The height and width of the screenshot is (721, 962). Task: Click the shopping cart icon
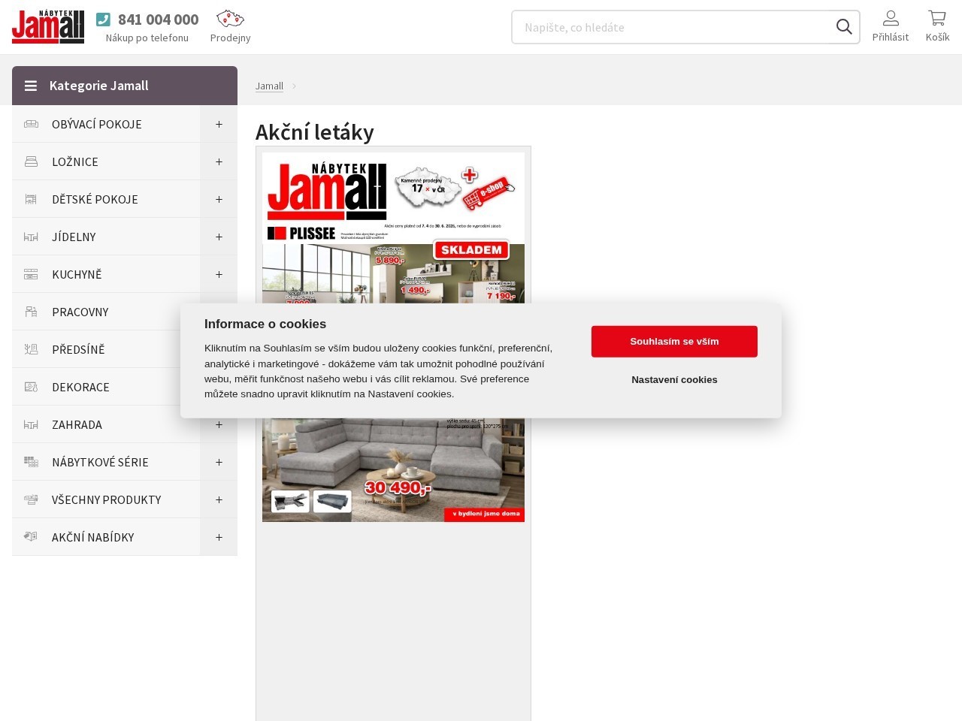(937, 18)
